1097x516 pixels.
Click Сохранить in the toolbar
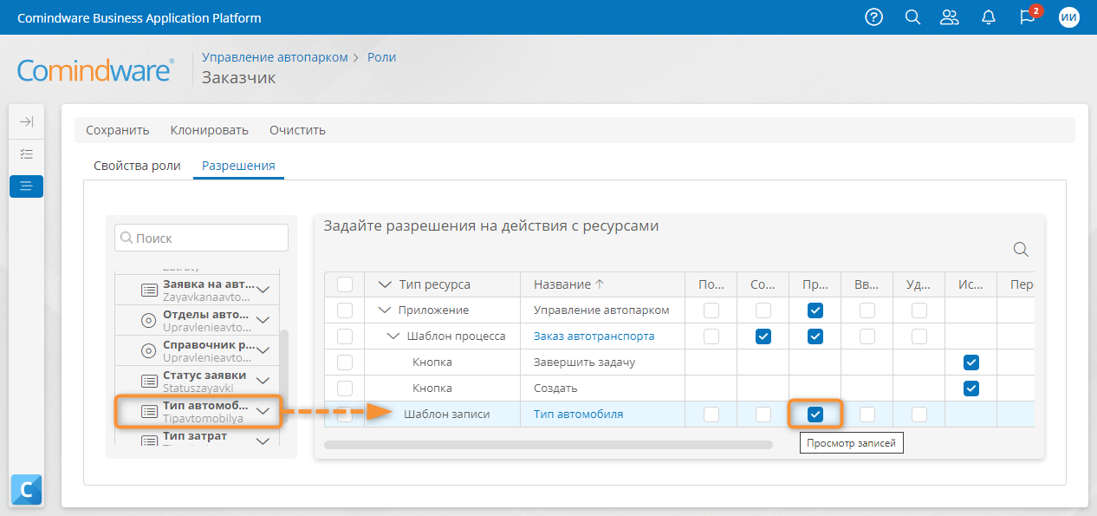coord(118,130)
